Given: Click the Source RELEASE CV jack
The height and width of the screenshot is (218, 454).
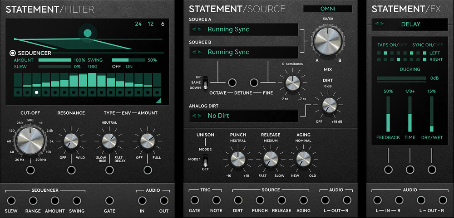Looking at the screenshot, I should [282, 200].
